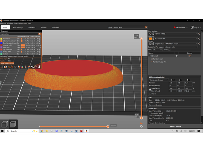Toggle center of gravity icon
The width and height of the screenshot is (203, 152).
[x=33, y=67]
